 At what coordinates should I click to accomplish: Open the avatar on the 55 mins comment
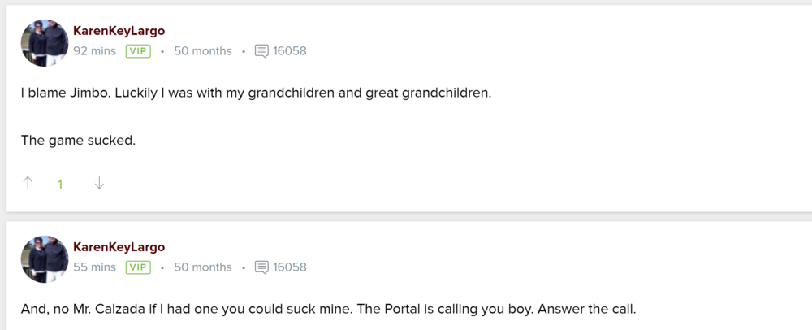tap(45, 259)
